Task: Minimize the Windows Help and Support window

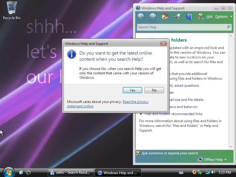Action: pyautogui.click(x=216, y=8)
